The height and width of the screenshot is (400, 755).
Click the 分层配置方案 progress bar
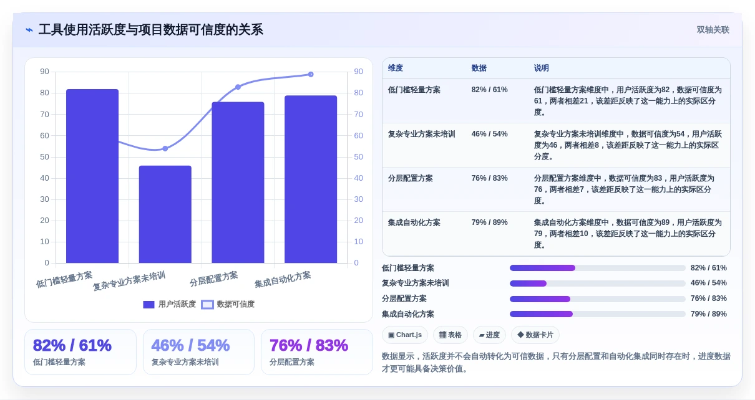[598, 299]
